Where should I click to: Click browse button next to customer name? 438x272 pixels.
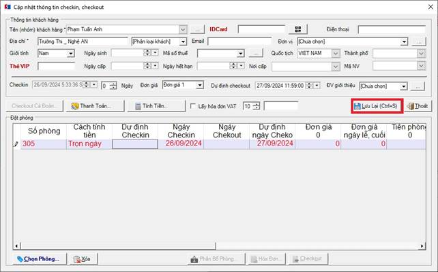click(197, 29)
